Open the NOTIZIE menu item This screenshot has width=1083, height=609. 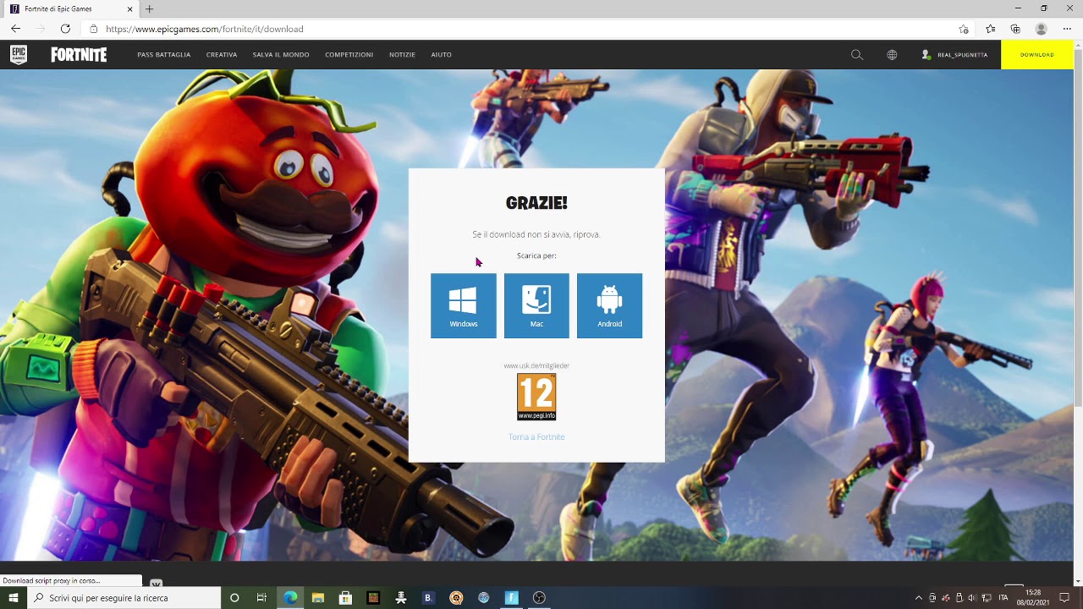coord(402,55)
